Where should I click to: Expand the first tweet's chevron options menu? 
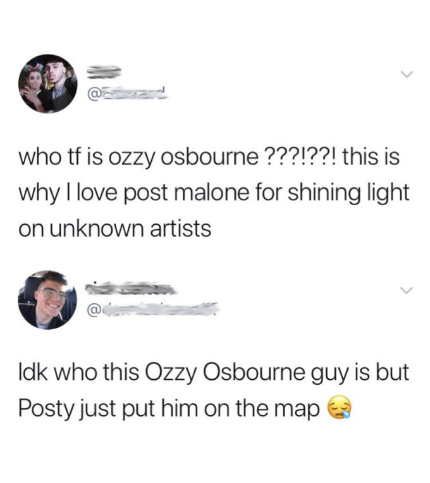pos(407,74)
